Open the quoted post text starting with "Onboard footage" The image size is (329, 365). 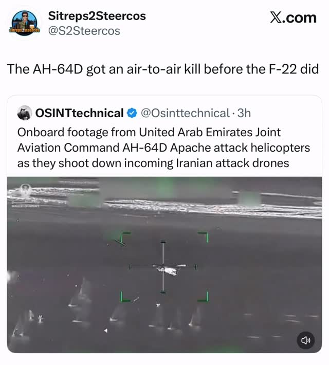pos(163,148)
